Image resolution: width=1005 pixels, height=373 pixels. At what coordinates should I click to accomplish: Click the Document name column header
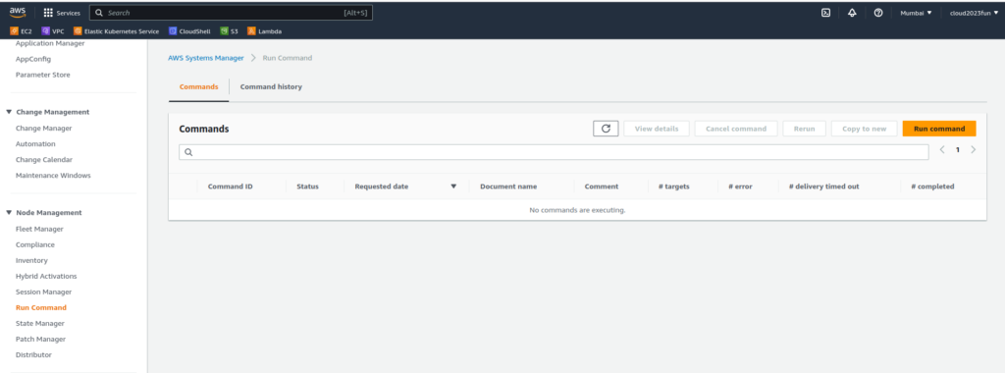click(508, 186)
